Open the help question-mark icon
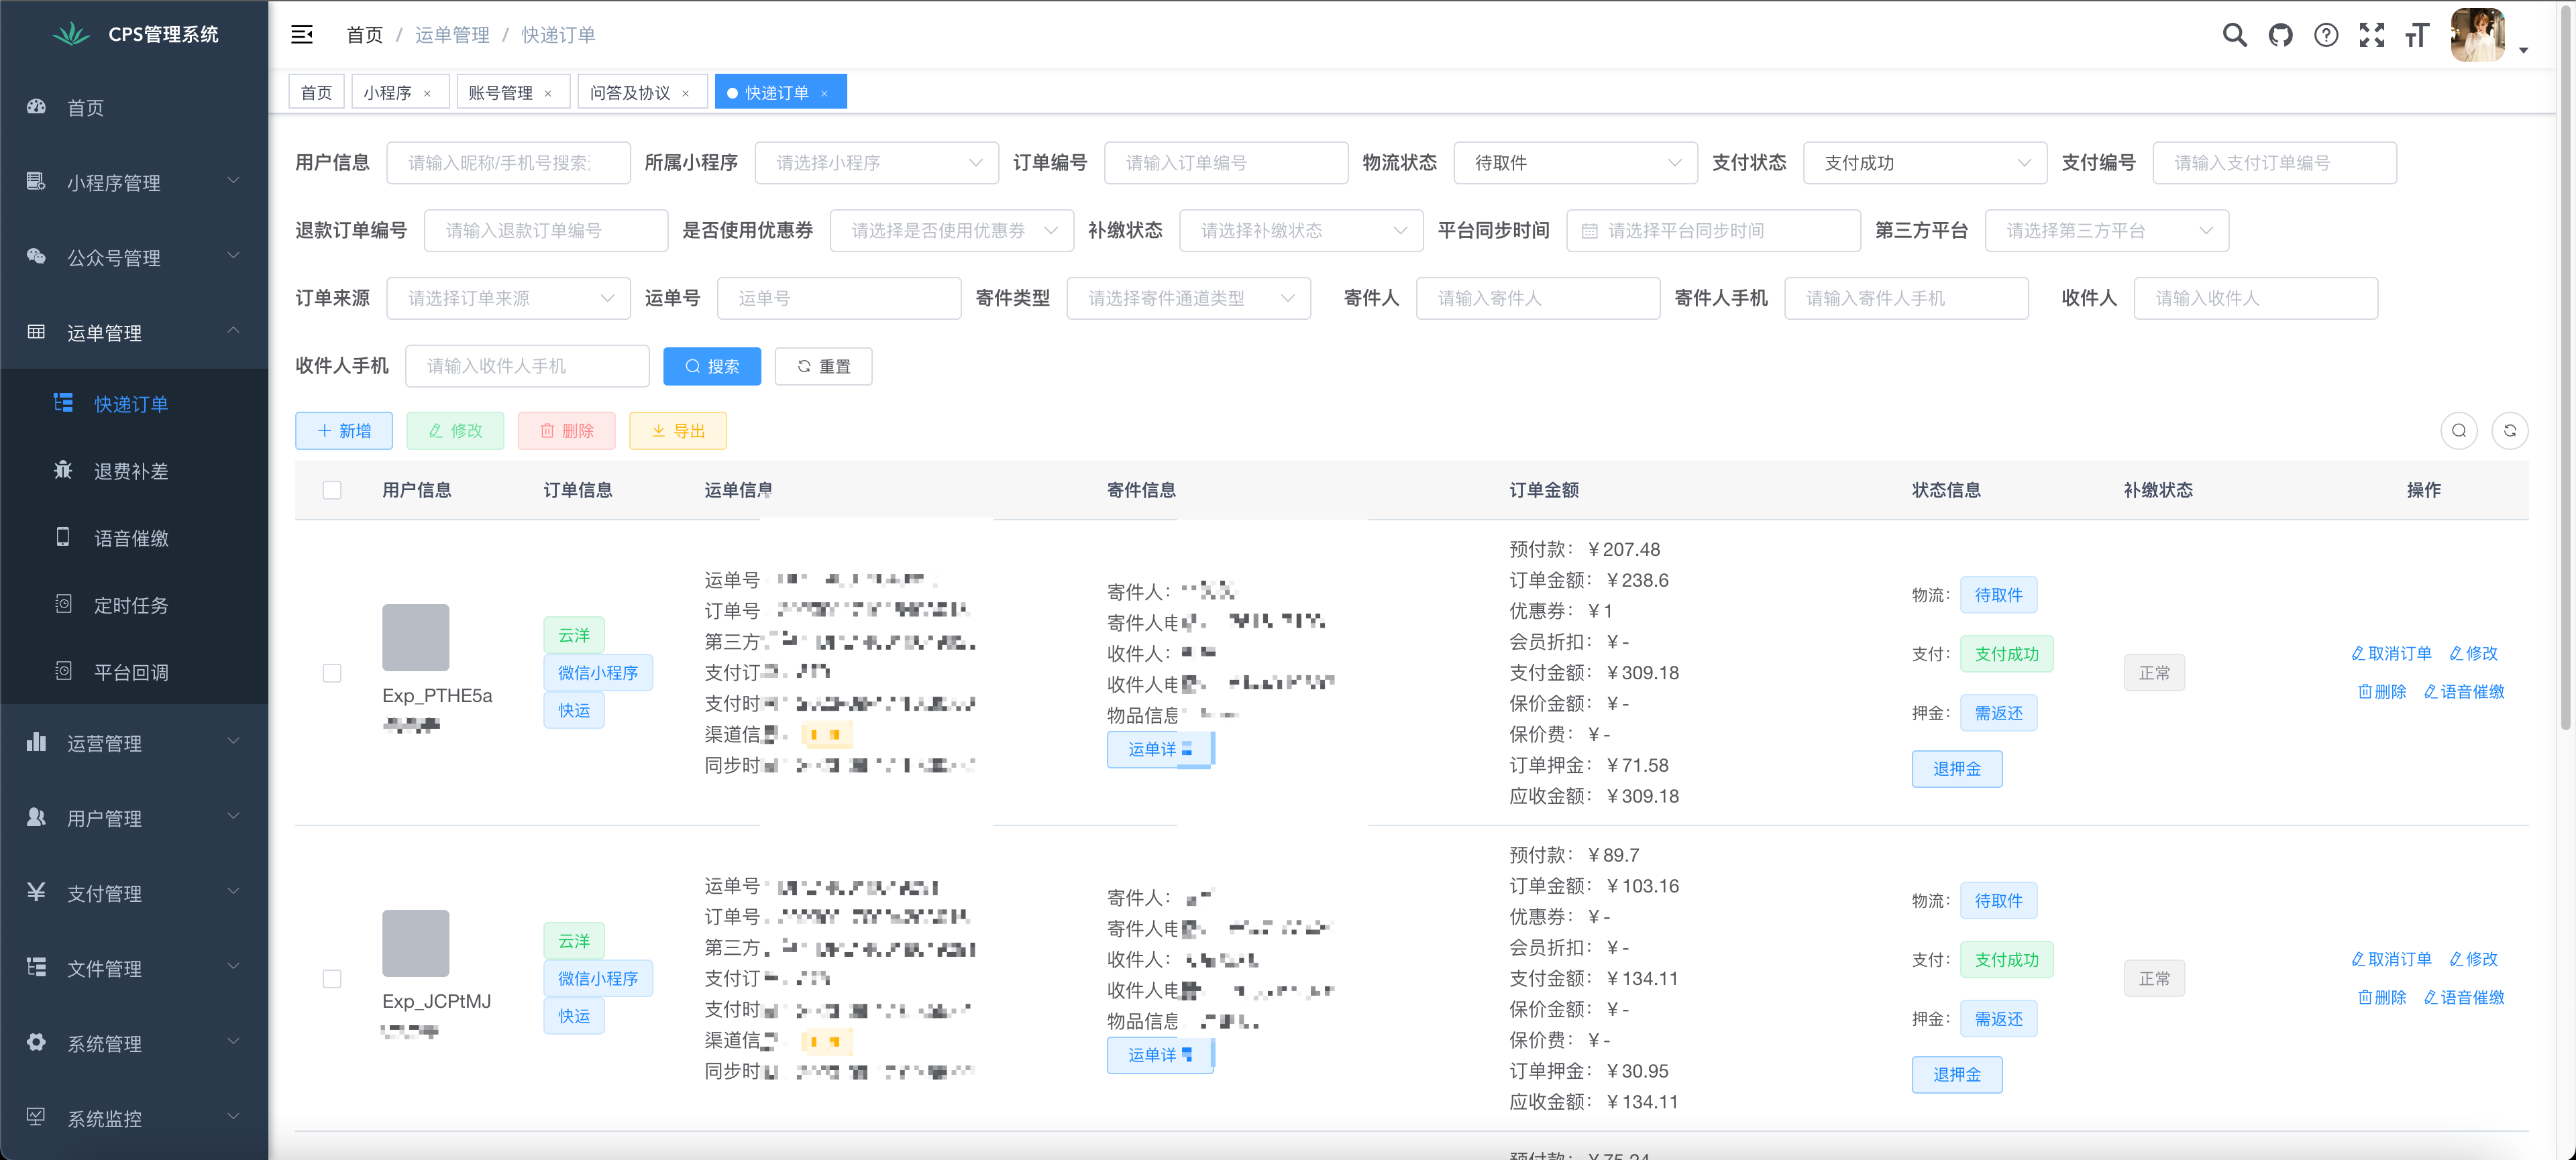This screenshot has width=2576, height=1160. click(2326, 36)
